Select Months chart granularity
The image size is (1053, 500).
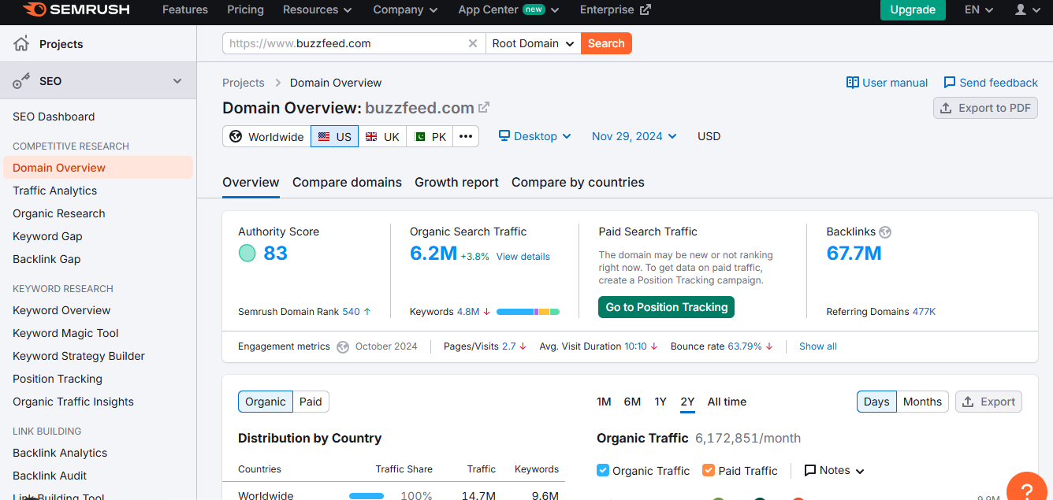tap(922, 402)
